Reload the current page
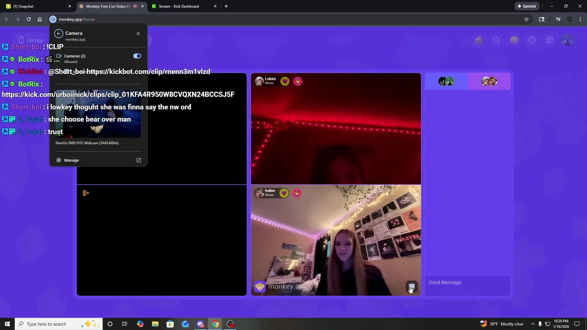This screenshot has width=587, height=330. (x=28, y=19)
